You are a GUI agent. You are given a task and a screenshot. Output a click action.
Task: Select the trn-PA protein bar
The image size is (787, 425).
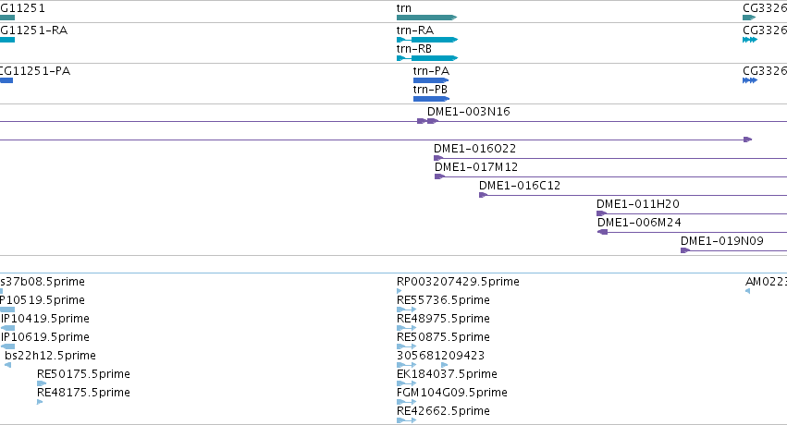tap(431, 80)
